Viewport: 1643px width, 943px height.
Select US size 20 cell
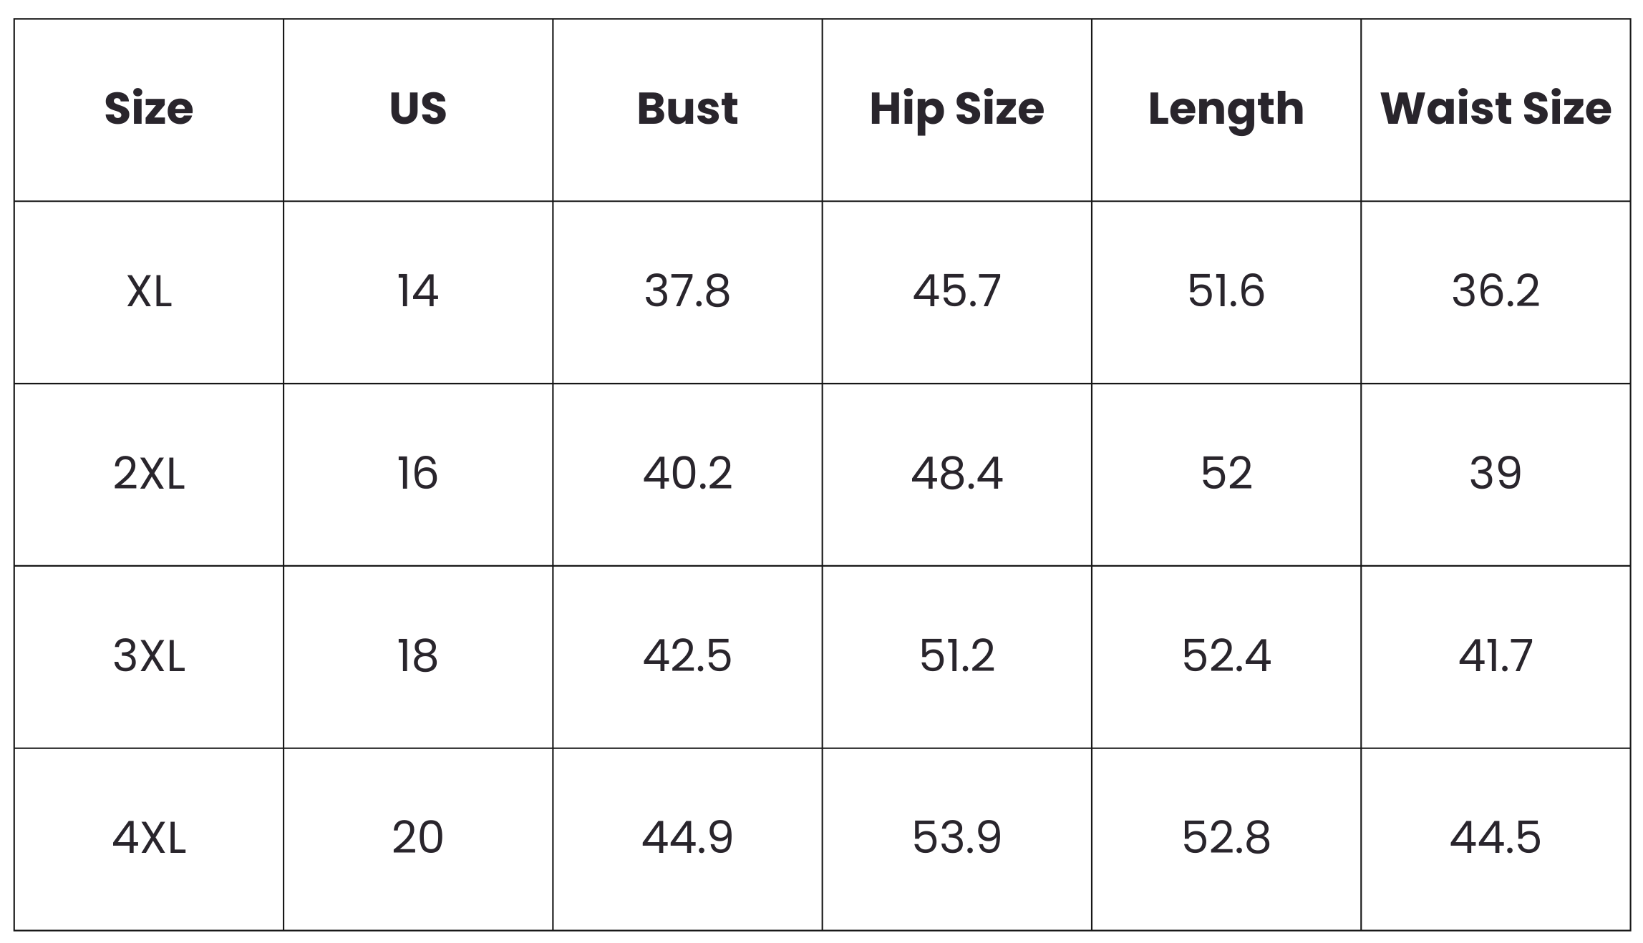[418, 838]
